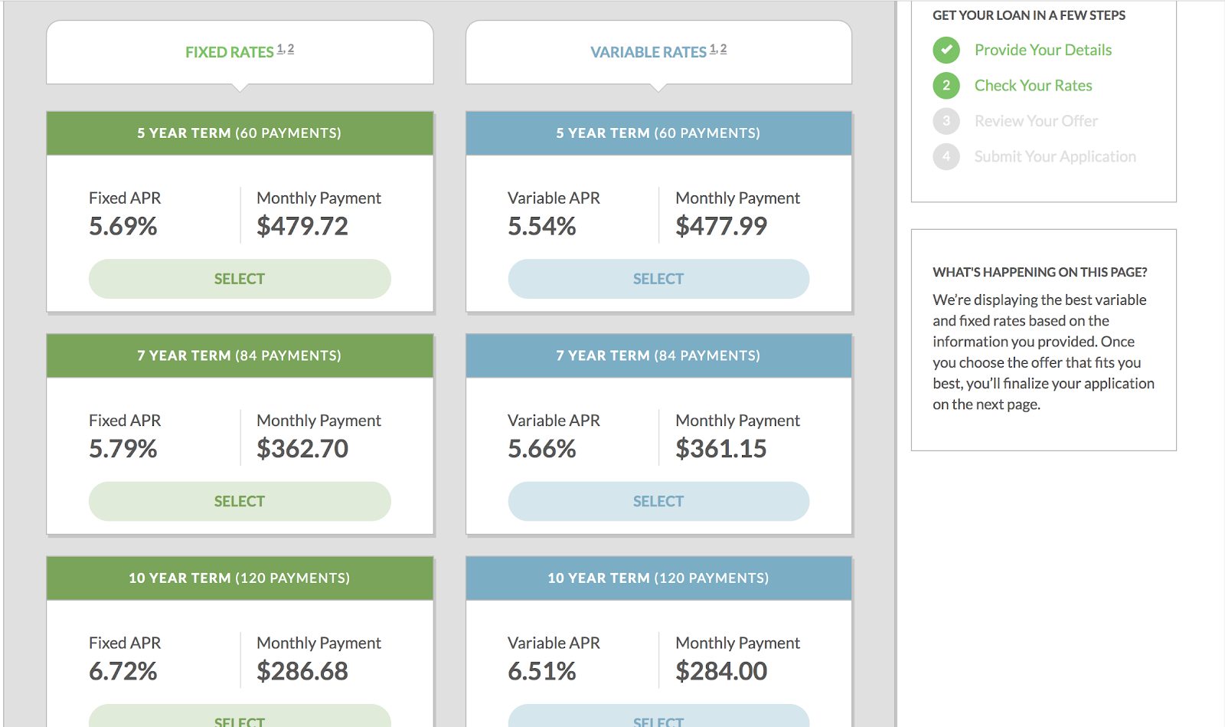Select the 7 year variable 5.66% offer
Image resolution: width=1225 pixels, height=727 pixels.
coord(658,501)
